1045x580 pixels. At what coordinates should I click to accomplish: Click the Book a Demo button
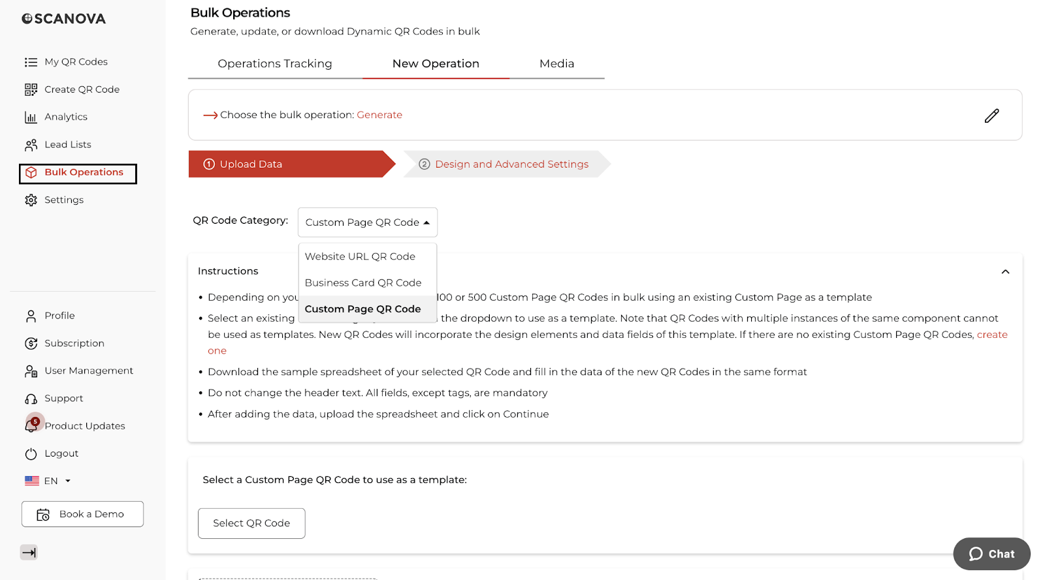click(82, 514)
